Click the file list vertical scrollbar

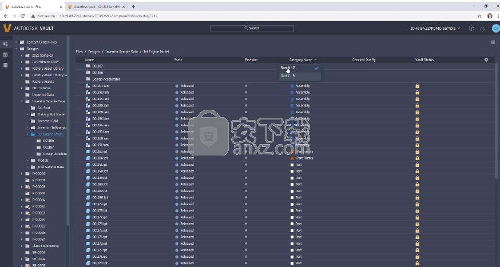(x=497, y=121)
